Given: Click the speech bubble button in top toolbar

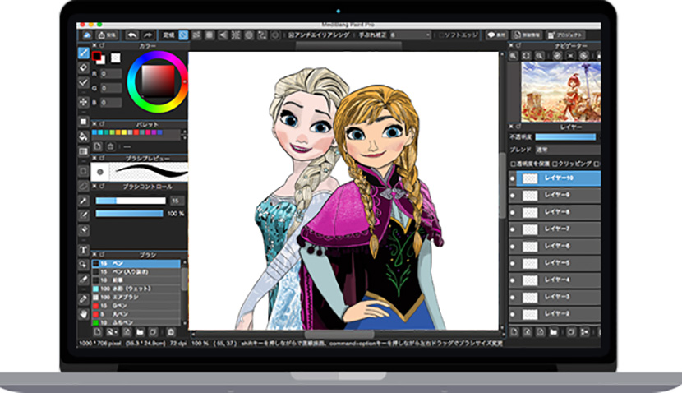Looking at the screenshot, I should pyautogui.click(x=496, y=35).
